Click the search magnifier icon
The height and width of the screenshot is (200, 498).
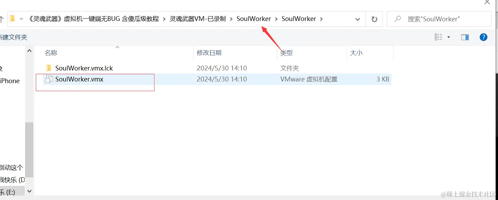click(398, 19)
